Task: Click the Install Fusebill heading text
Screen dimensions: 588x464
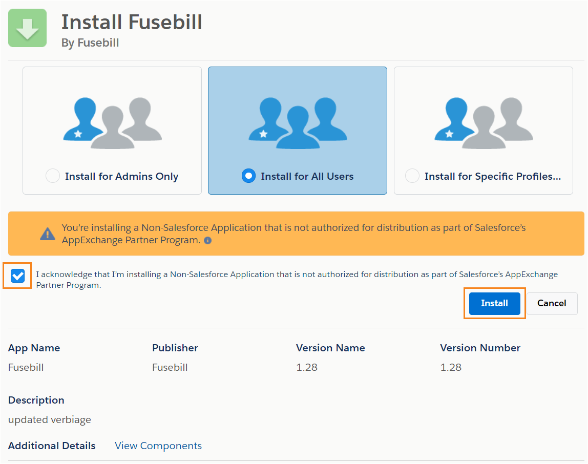Action: tap(132, 22)
